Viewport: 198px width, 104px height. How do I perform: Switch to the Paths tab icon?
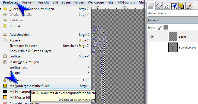(159, 6)
